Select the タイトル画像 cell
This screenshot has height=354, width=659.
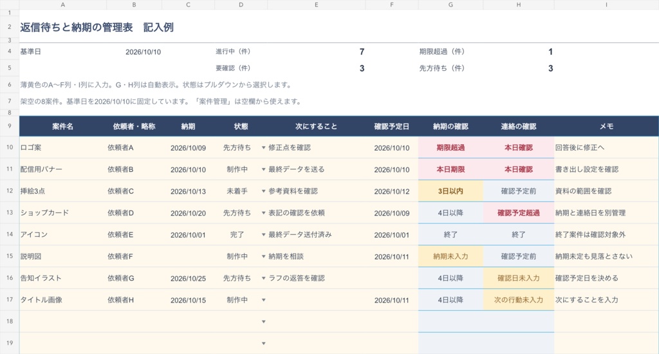pos(62,300)
